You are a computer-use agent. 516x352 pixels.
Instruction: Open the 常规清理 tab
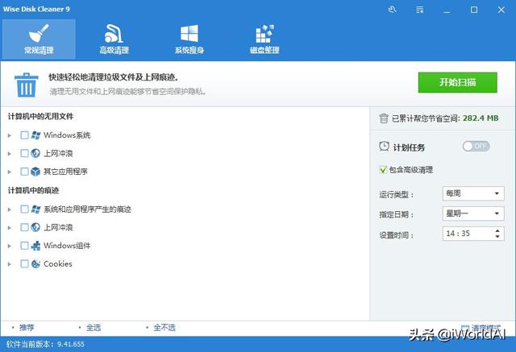click(39, 39)
